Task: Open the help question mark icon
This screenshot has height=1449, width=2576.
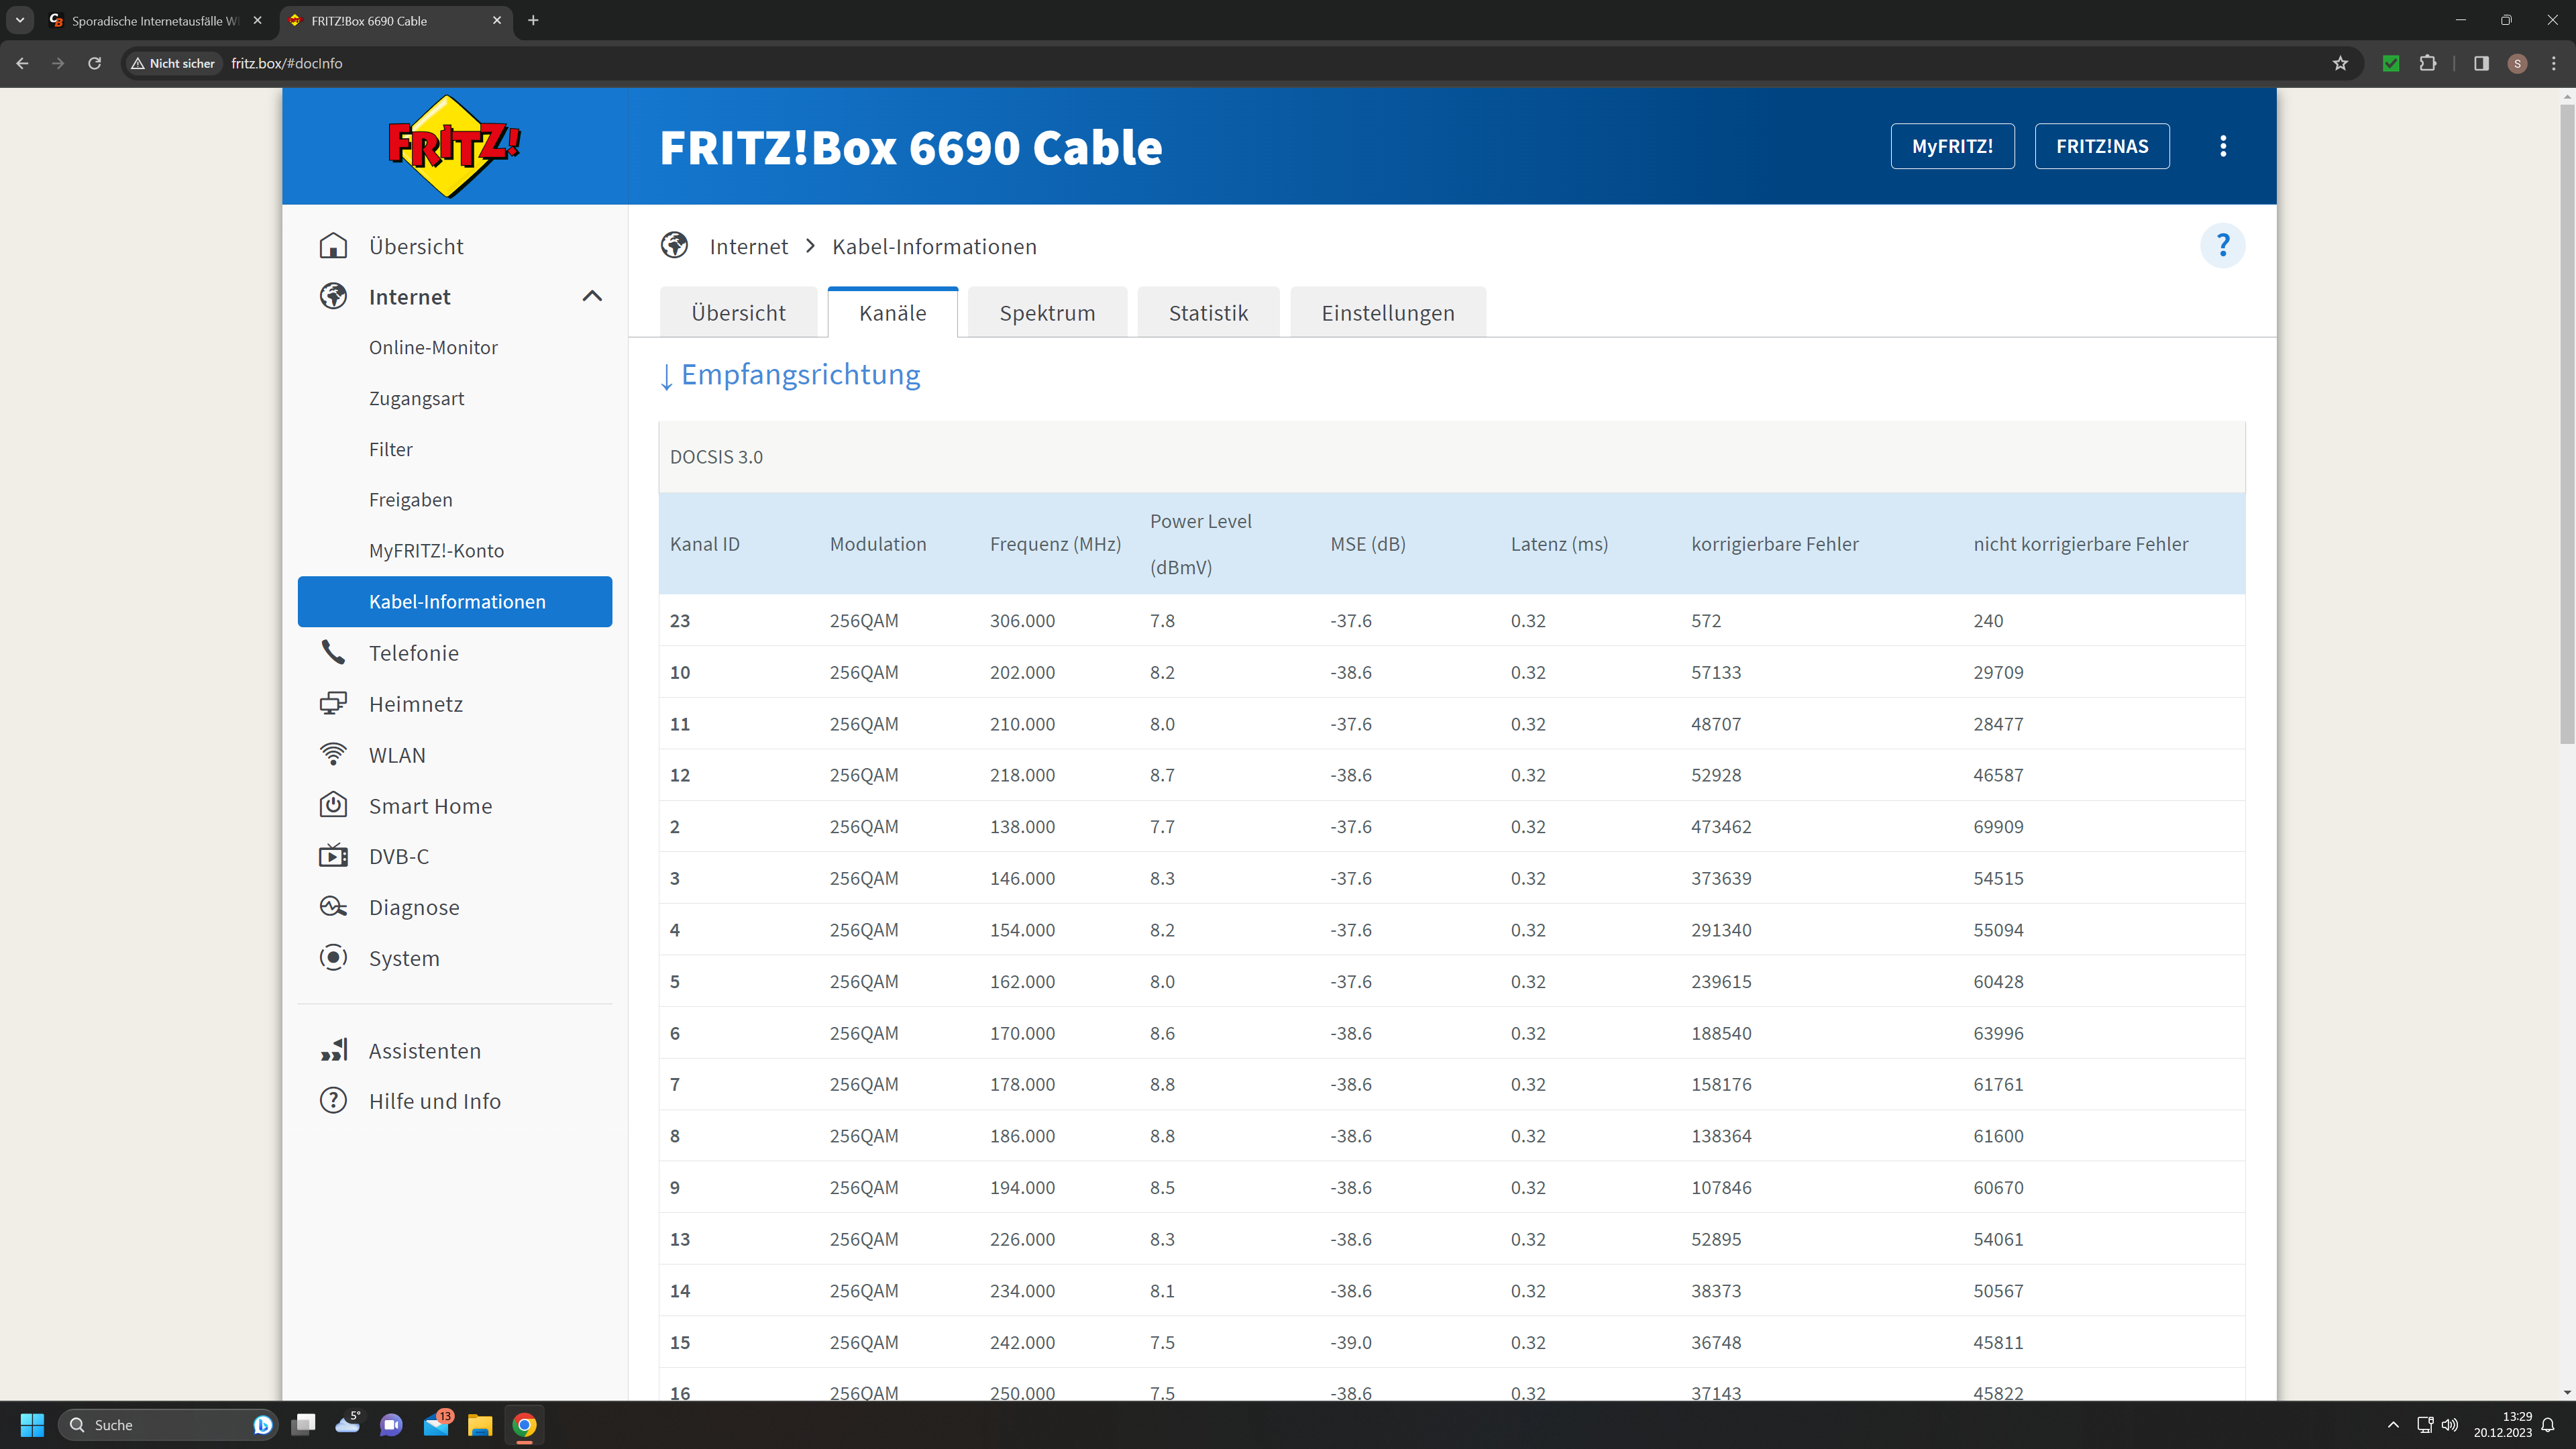Action: point(2222,246)
